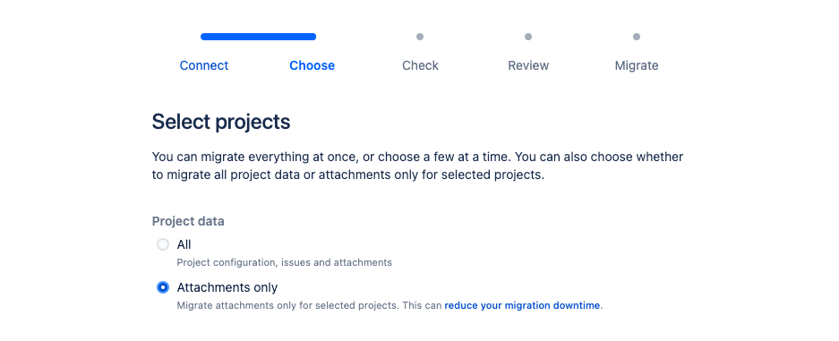Click the 'All' option label
Screen dimensions: 839x341
click(x=184, y=245)
